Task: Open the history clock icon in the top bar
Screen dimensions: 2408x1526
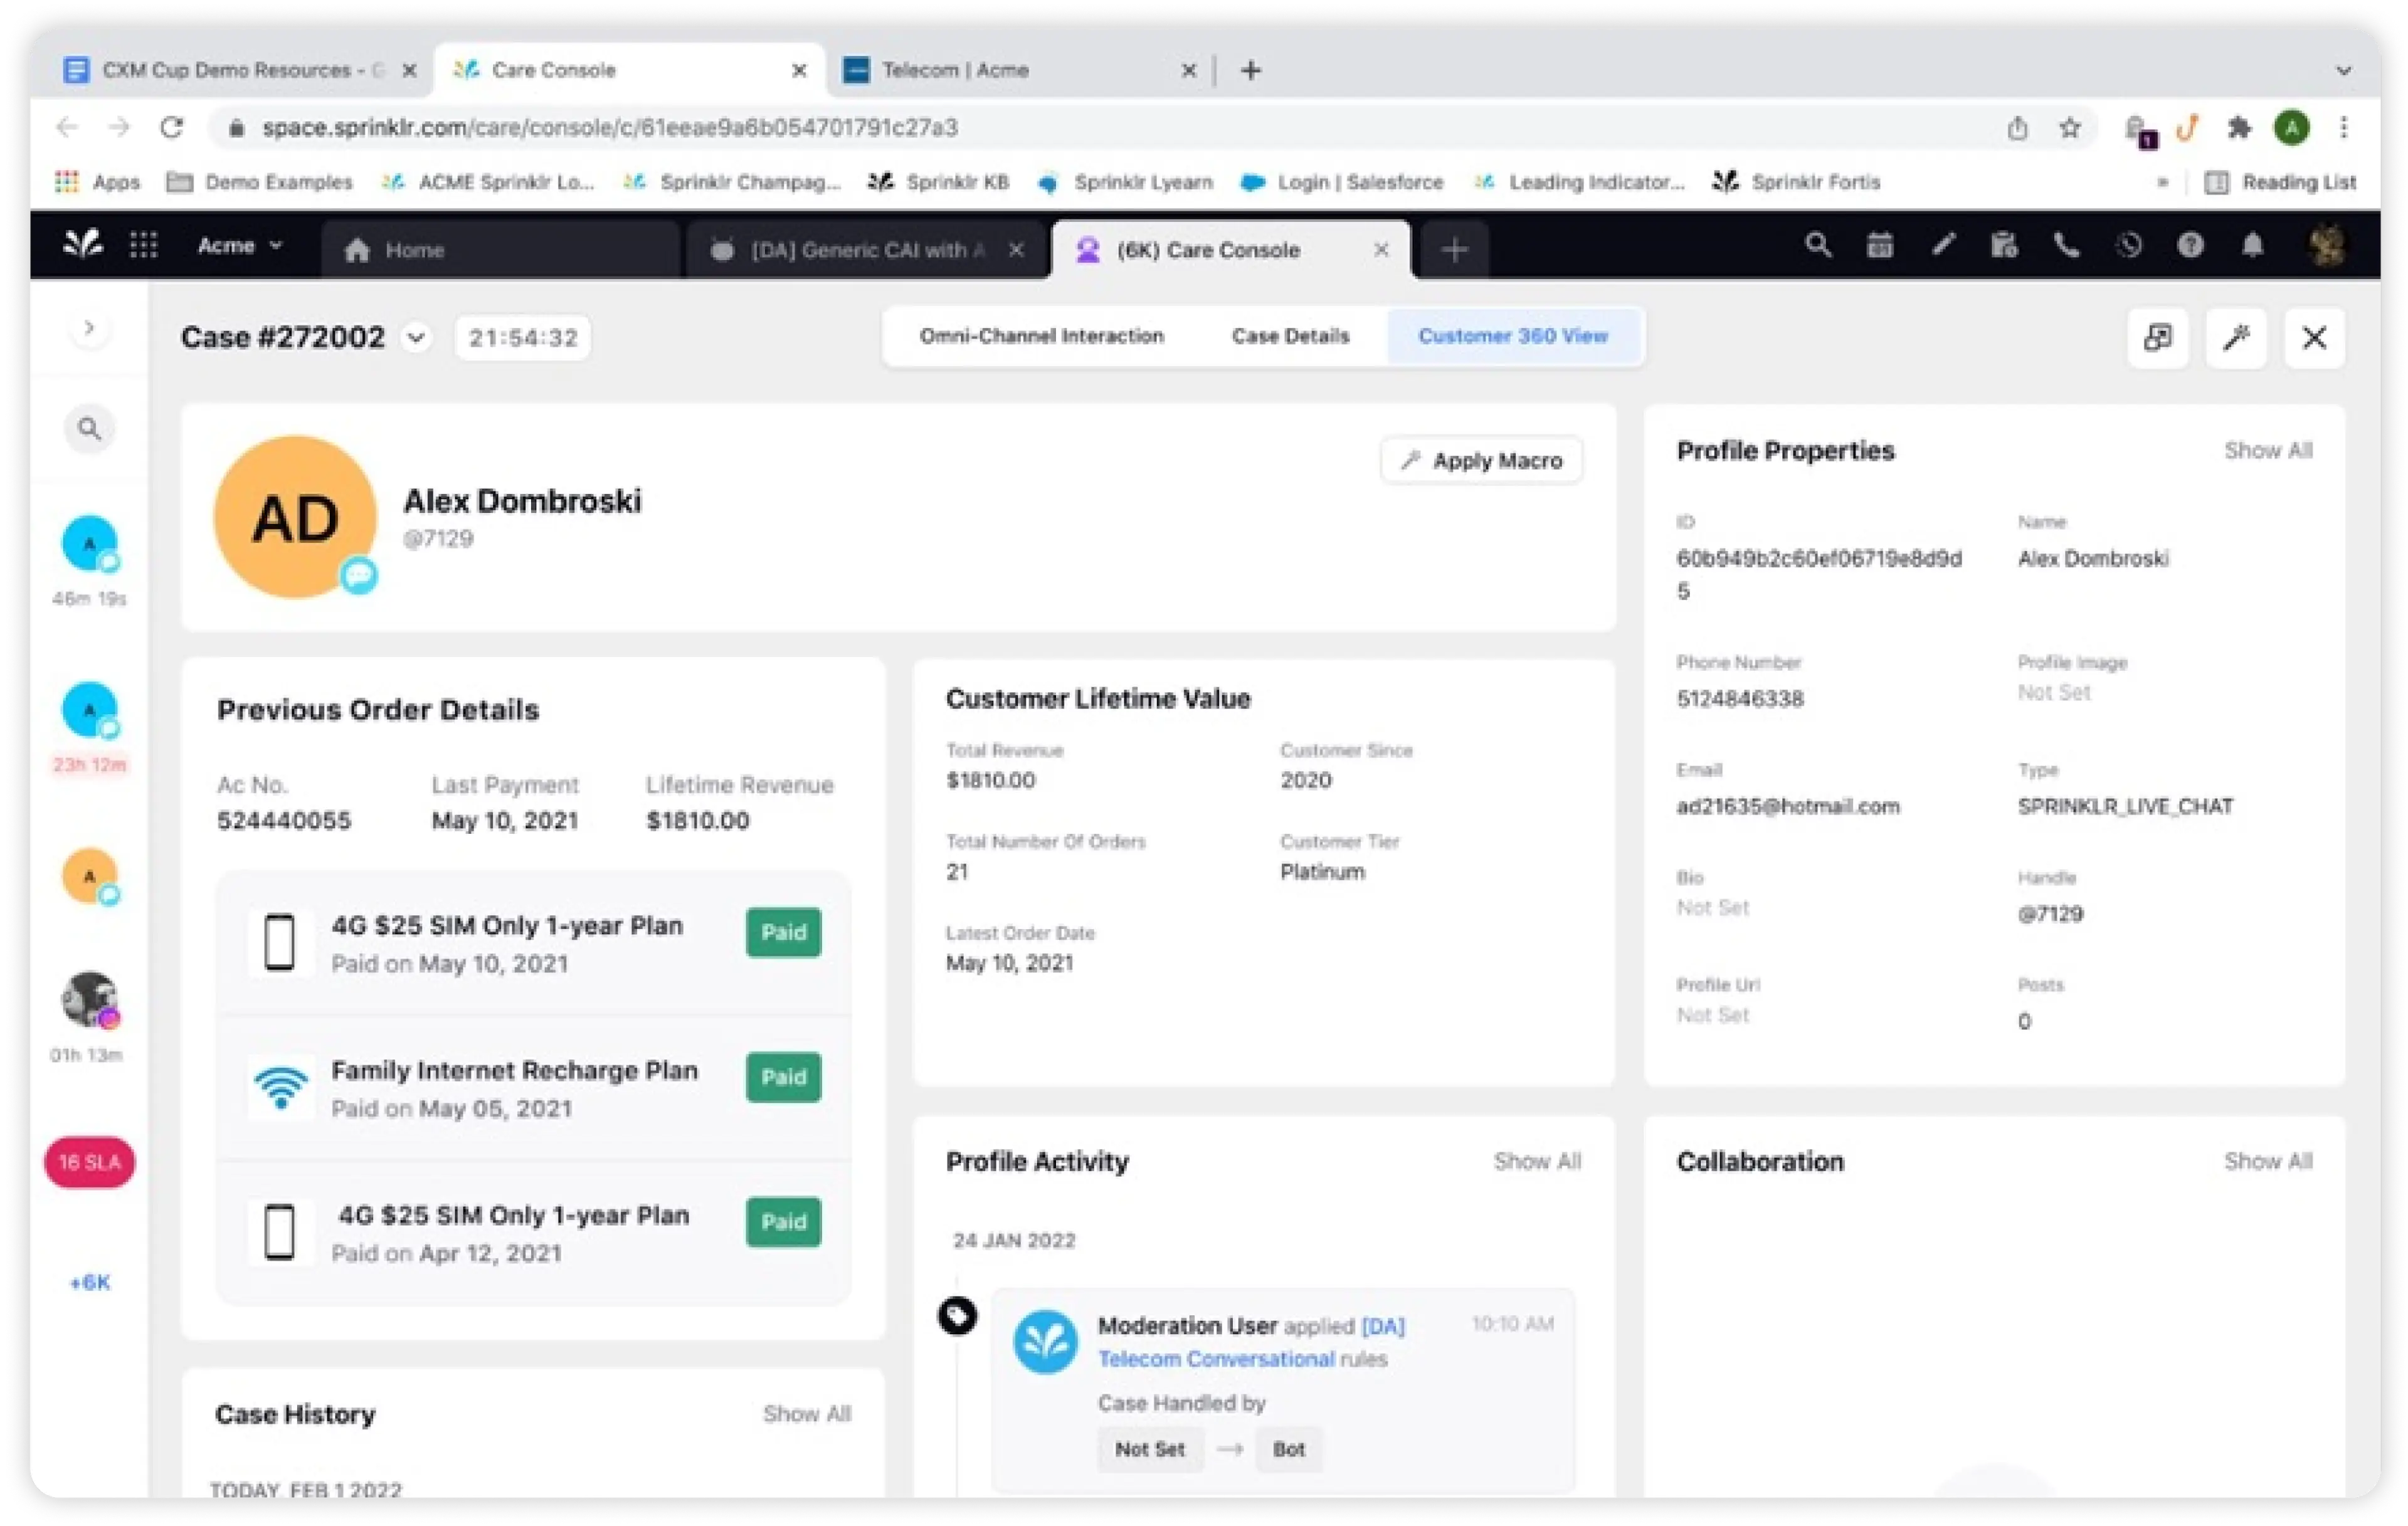Action: tap(2128, 245)
